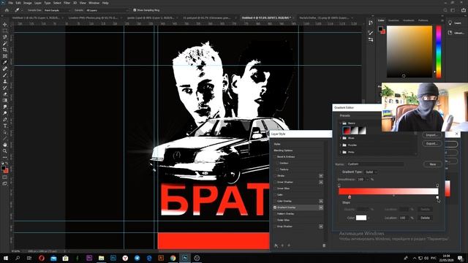Open stop Color swatch dropdown arrow
The height and width of the screenshot is (263, 468).
(369, 218)
